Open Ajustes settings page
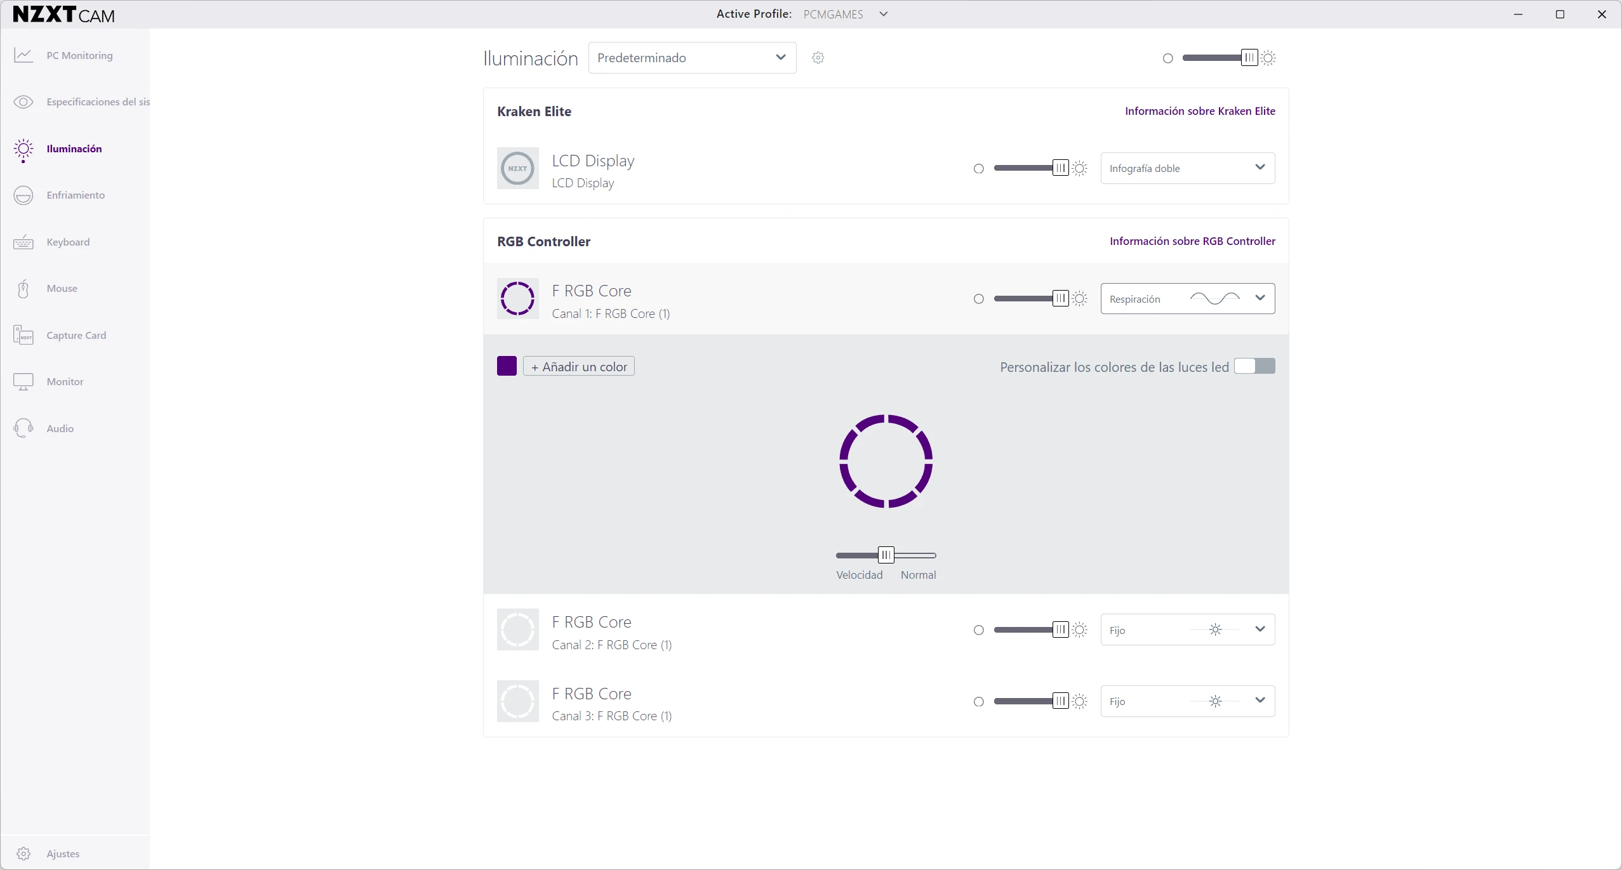Screen dimensions: 1622x870 (63, 854)
